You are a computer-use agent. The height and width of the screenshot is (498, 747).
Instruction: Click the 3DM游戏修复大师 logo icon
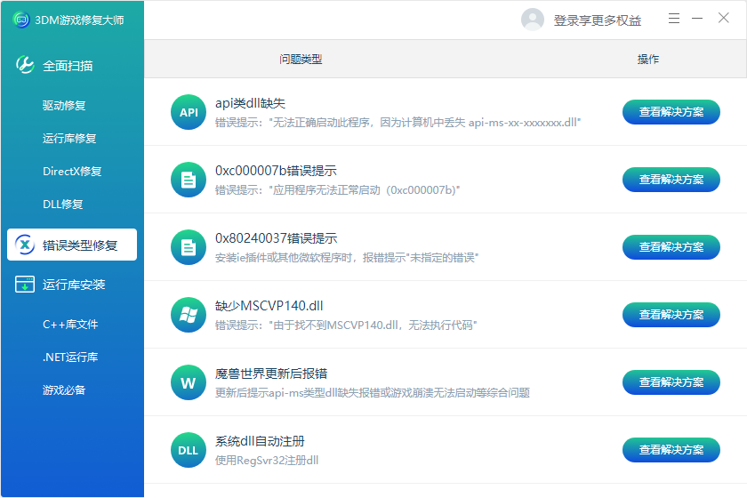(x=21, y=20)
